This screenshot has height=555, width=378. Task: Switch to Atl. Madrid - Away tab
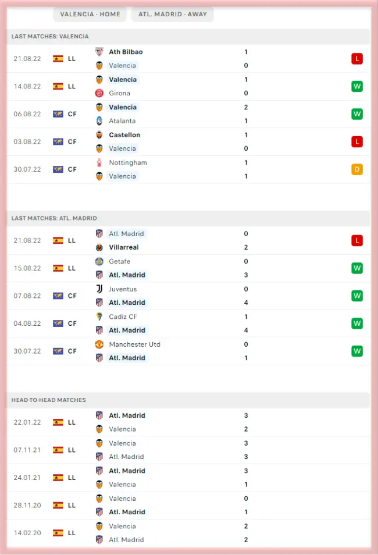pyautogui.click(x=173, y=14)
